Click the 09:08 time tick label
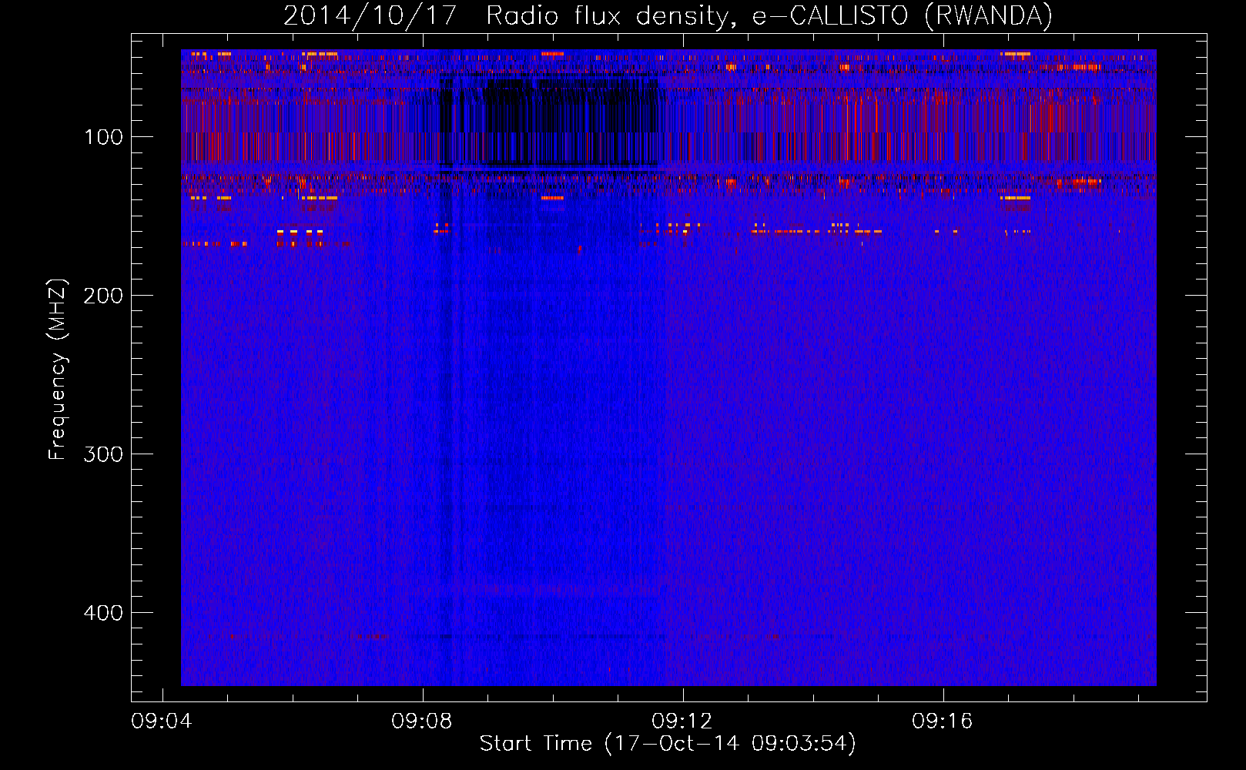 pyautogui.click(x=422, y=721)
